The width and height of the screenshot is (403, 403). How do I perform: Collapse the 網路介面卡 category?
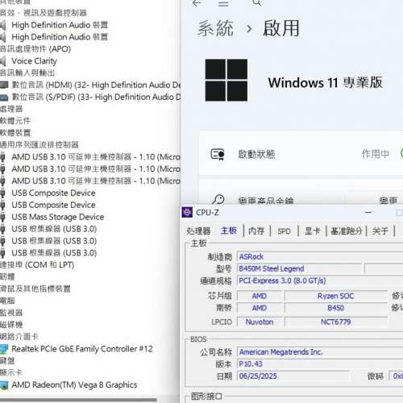[x=19, y=337]
